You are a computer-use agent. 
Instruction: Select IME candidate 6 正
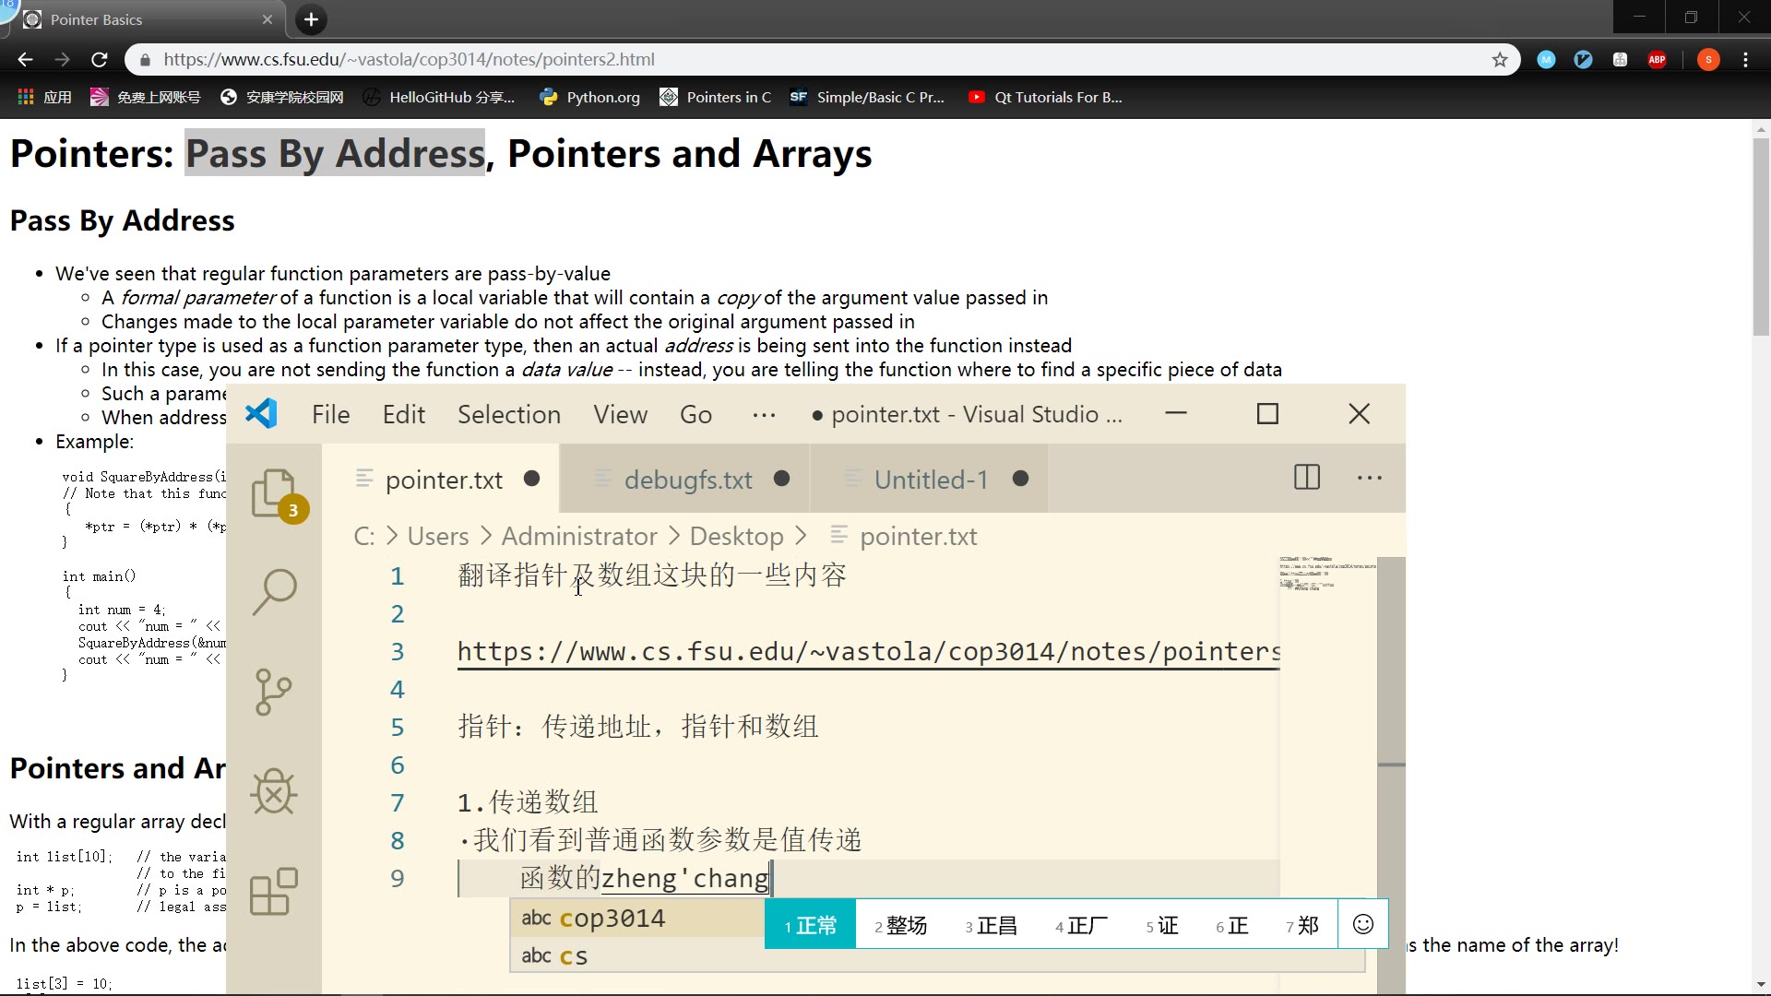(1231, 925)
